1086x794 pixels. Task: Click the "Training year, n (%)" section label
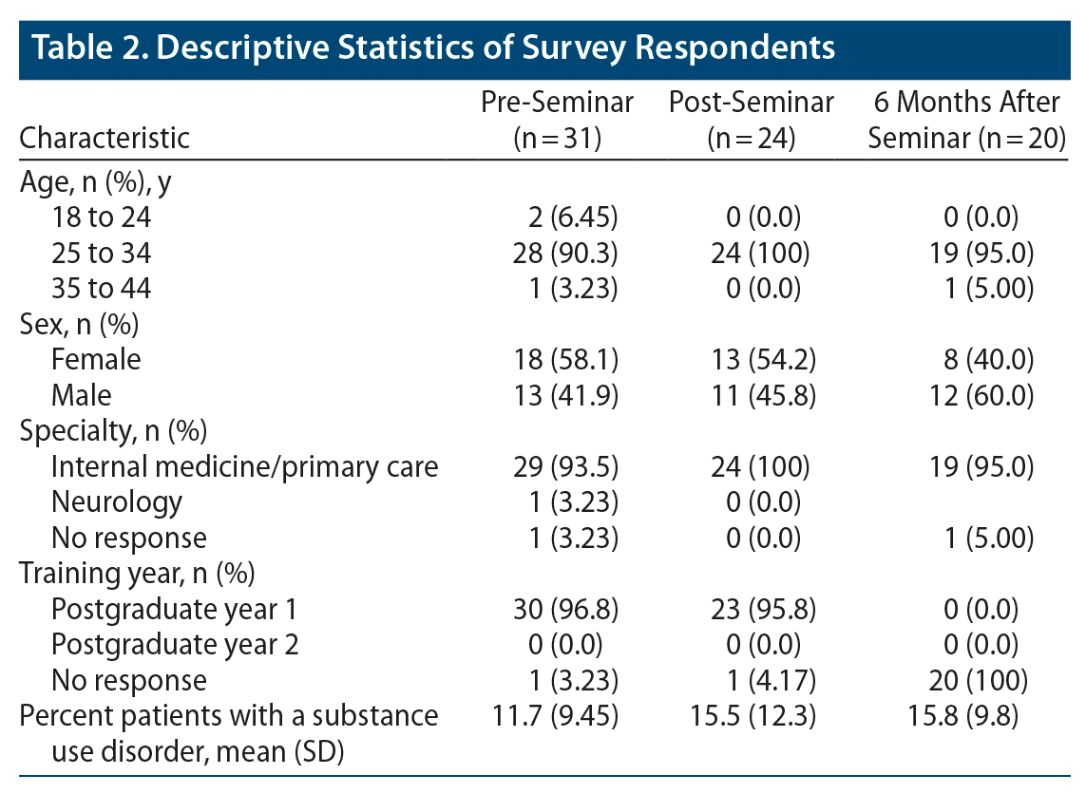137,574
